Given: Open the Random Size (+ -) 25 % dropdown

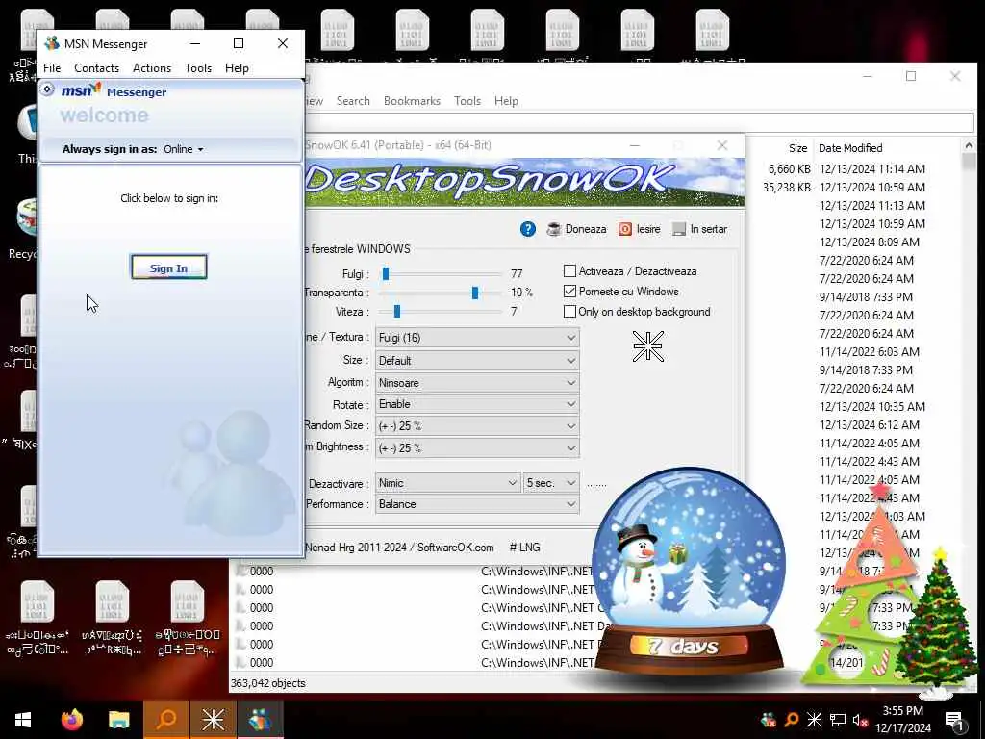Looking at the screenshot, I should coord(477,426).
